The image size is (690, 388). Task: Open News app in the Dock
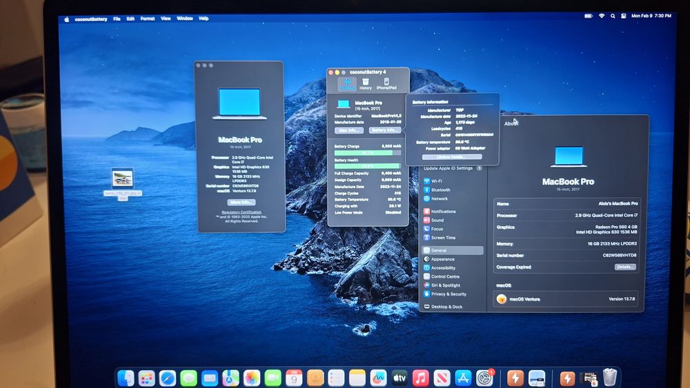pos(442,378)
